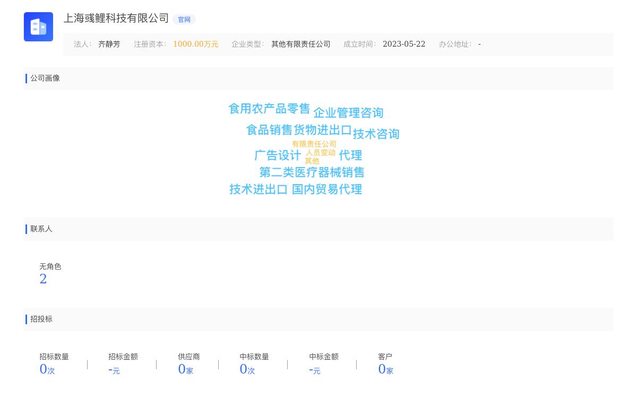The width and height of the screenshot is (637, 399).
Task: Click word cloud tag 国内贸易代理
Action: [x=327, y=189]
